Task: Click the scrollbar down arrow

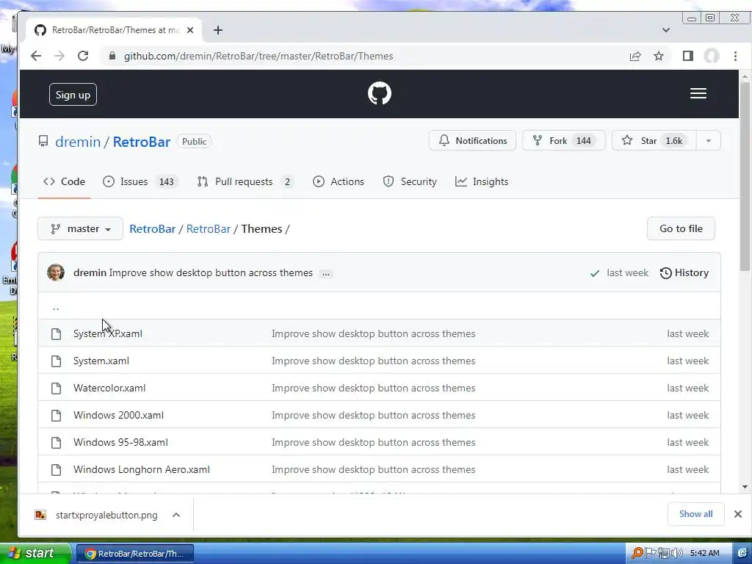Action: pyautogui.click(x=745, y=488)
